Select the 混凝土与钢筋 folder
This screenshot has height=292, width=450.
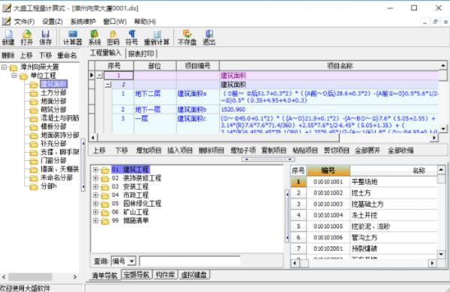tap(60, 118)
